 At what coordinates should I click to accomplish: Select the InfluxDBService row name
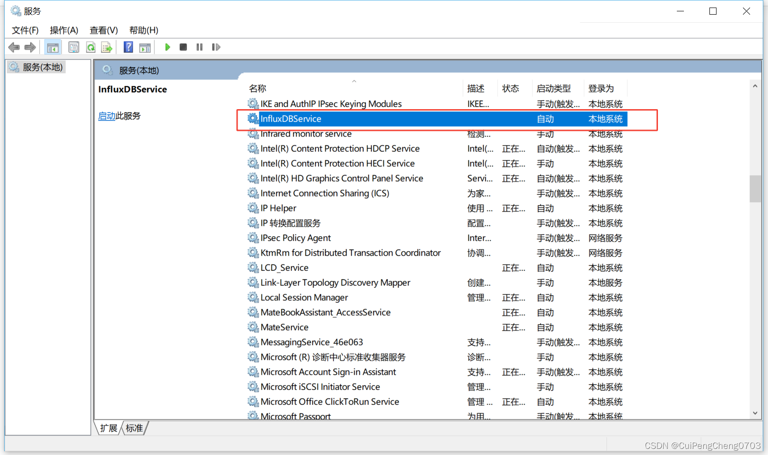(x=291, y=119)
